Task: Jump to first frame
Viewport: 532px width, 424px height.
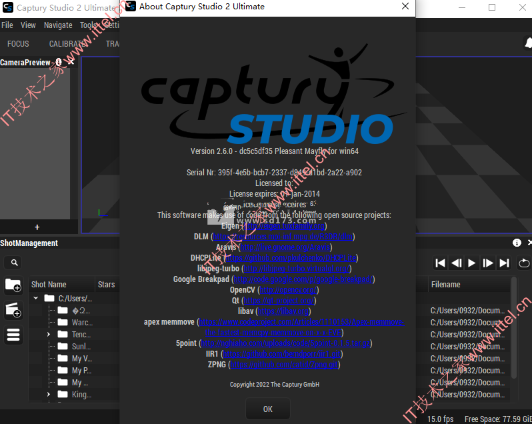Action: click(x=441, y=263)
